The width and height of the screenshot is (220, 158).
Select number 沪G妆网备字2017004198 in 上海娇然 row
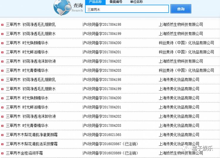click(102, 25)
